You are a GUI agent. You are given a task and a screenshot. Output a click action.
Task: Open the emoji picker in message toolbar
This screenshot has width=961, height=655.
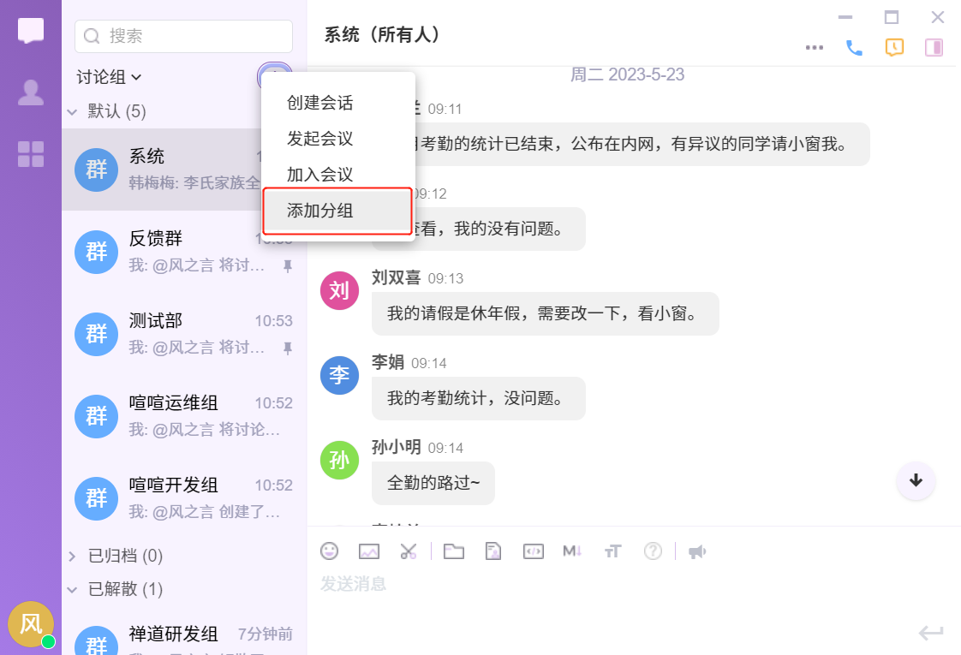329,551
